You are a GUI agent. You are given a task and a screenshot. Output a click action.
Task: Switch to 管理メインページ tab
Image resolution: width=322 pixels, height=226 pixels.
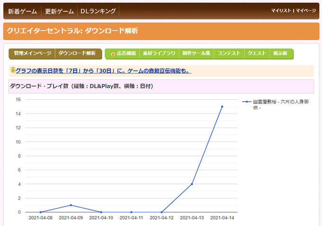(33, 53)
